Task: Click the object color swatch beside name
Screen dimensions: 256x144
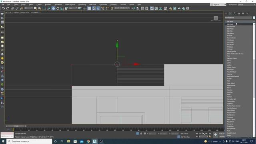Action: [x=254, y=18]
